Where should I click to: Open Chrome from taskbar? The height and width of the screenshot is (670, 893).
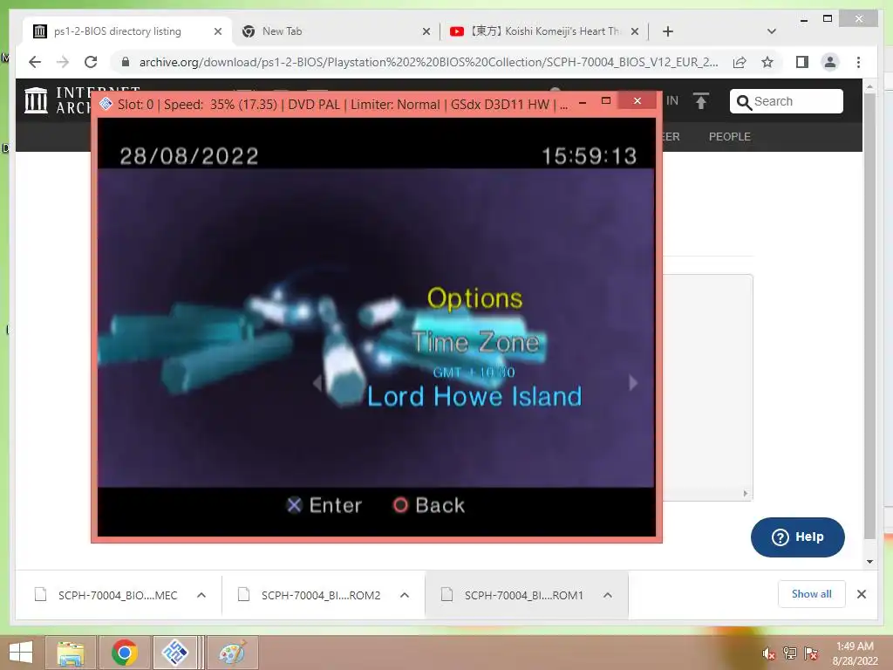click(x=124, y=653)
